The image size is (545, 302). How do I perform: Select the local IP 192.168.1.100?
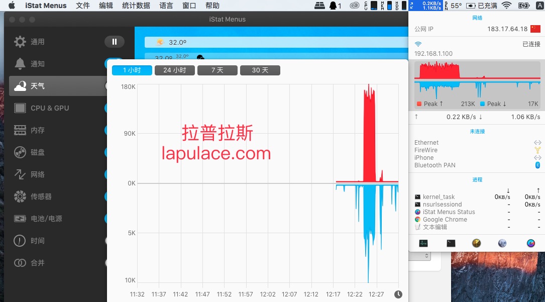[x=433, y=54]
